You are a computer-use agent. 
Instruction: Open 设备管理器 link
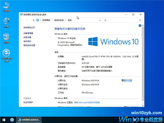click(28, 33)
